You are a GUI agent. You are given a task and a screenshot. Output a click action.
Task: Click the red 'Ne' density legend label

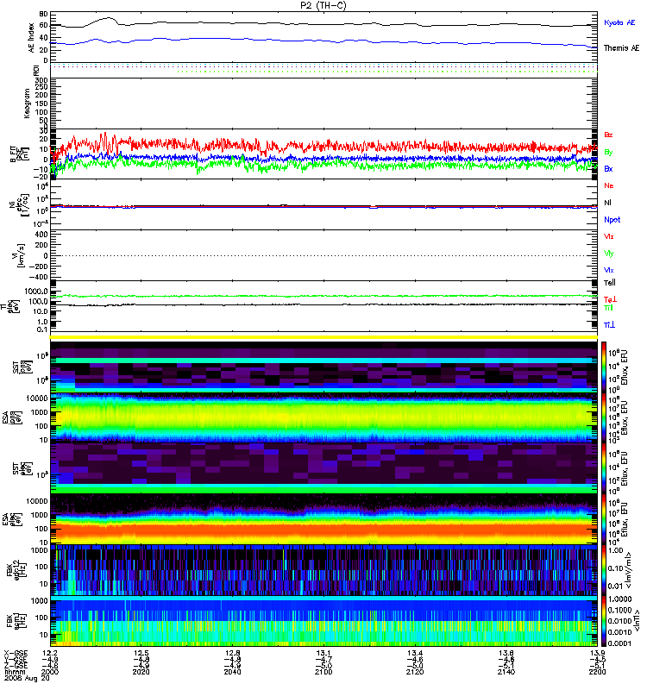click(609, 185)
